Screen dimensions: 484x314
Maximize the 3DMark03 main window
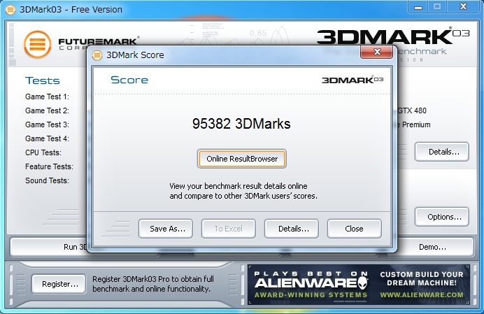[x=437, y=7]
